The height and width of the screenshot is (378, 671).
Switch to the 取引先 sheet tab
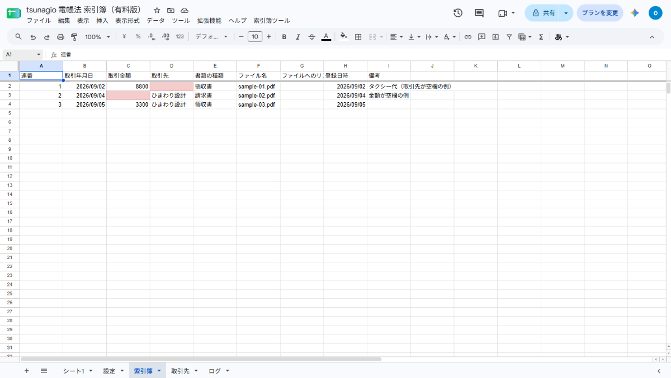point(180,371)
